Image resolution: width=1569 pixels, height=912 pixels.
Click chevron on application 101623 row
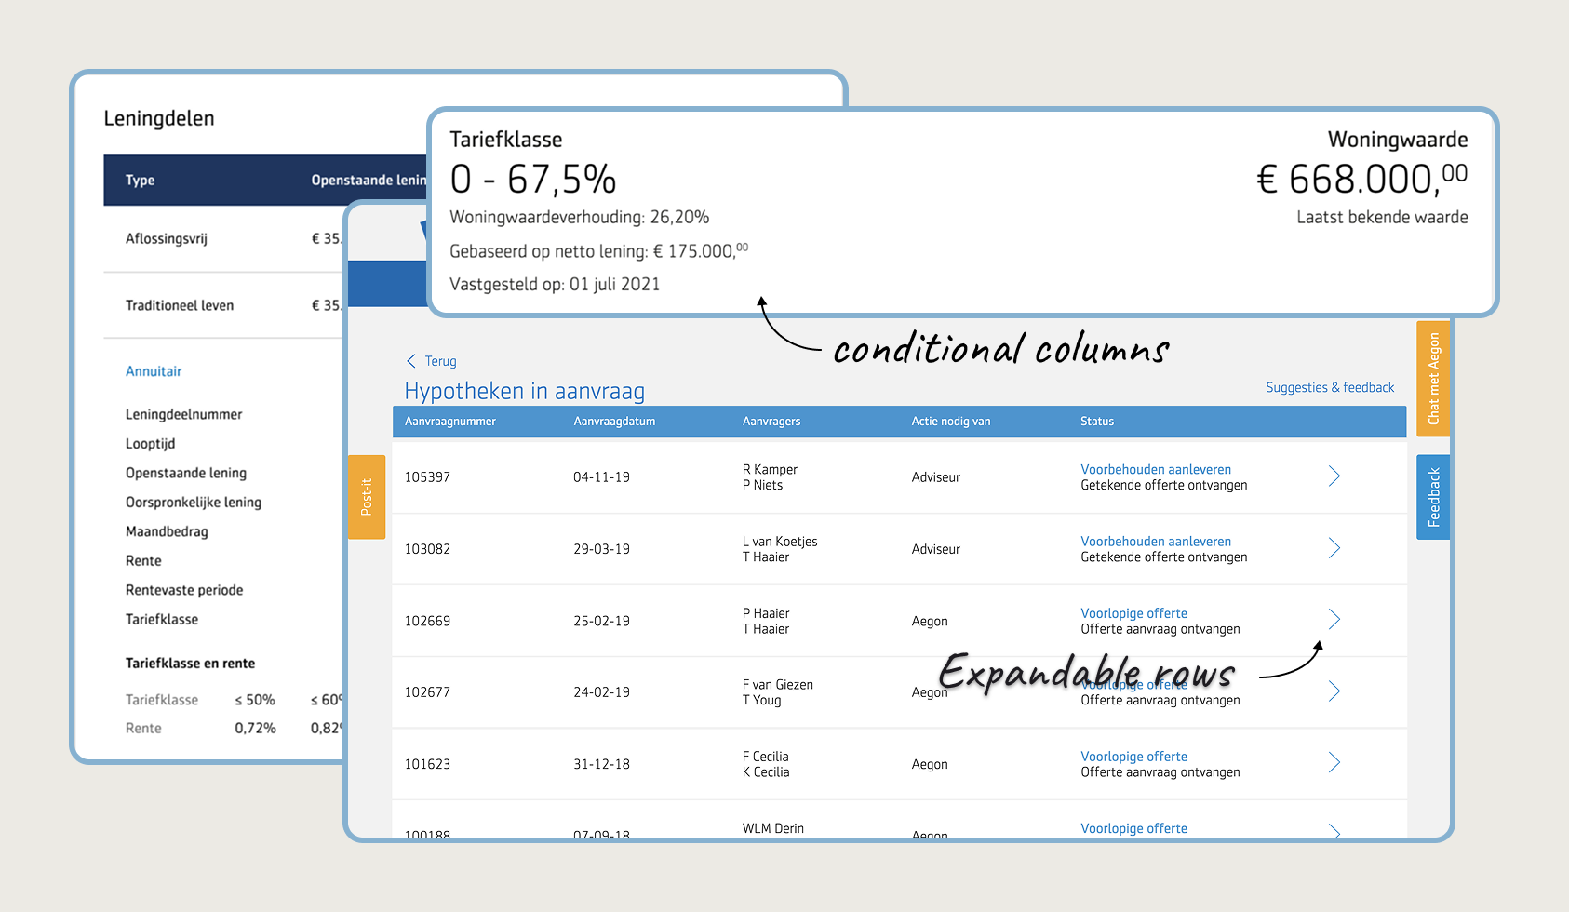click(1334, 763)
